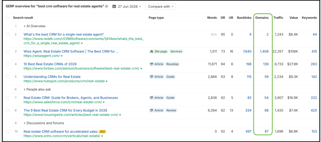The height and width of the screenshot is (142, 321).
Task: Click the 44 keywords value for Reddit
Action: point(315,34)
